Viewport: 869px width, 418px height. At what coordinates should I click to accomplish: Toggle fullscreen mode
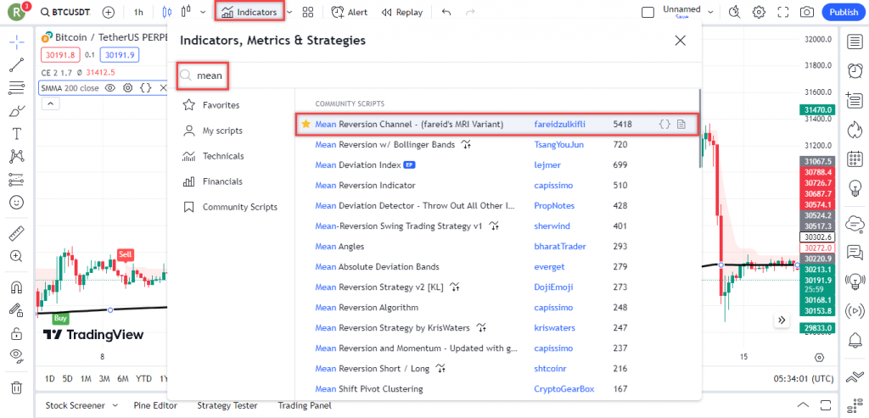[x=783, y=12]
